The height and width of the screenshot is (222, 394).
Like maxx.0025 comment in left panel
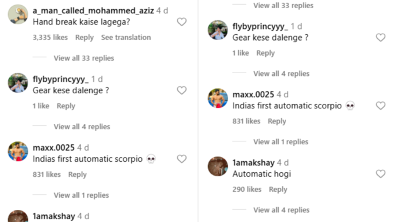pos(182,159)
